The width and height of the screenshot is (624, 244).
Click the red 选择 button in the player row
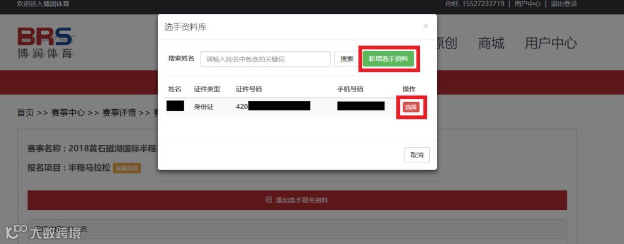point(411,107)
